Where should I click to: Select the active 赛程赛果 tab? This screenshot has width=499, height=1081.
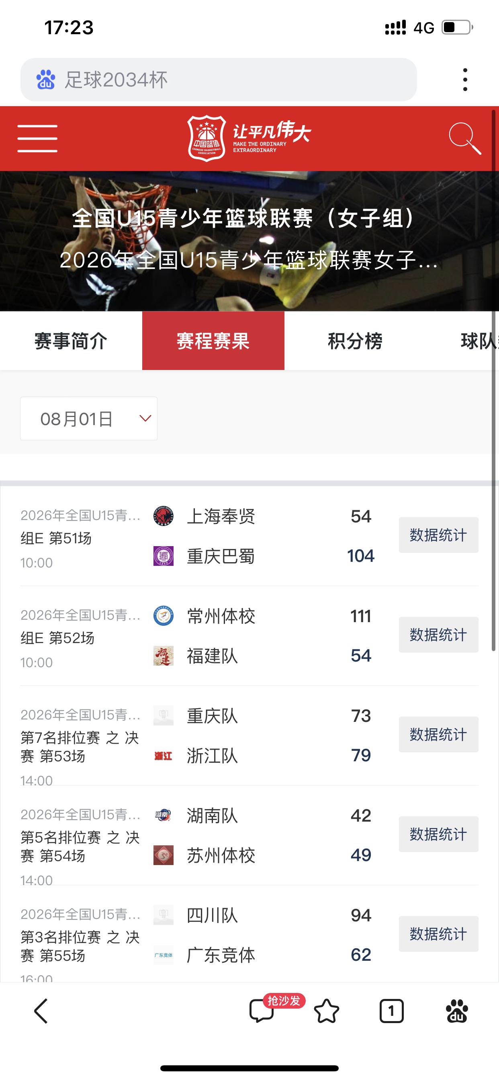pyautogui.click(x=213, y=341)
